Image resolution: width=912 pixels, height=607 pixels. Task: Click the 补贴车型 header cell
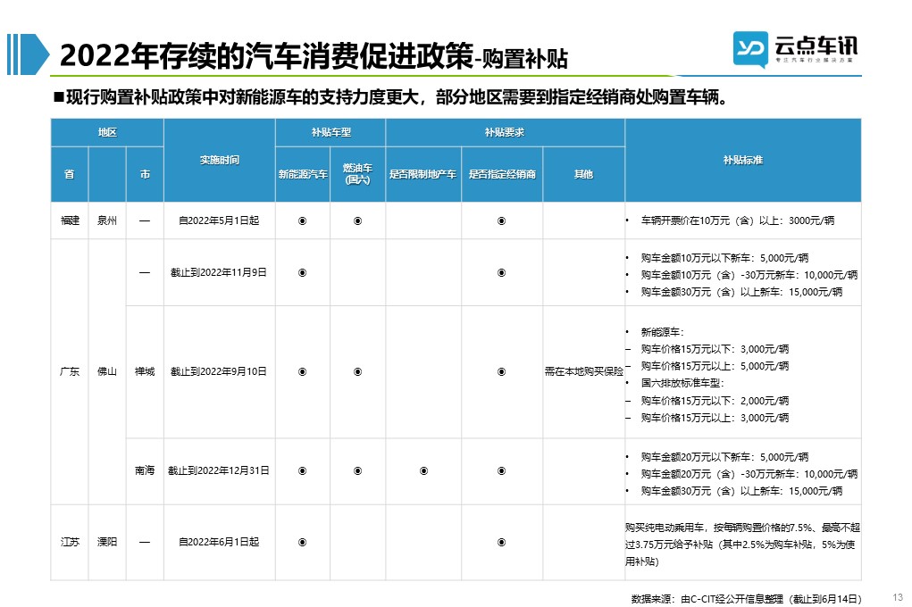(330, 133)
